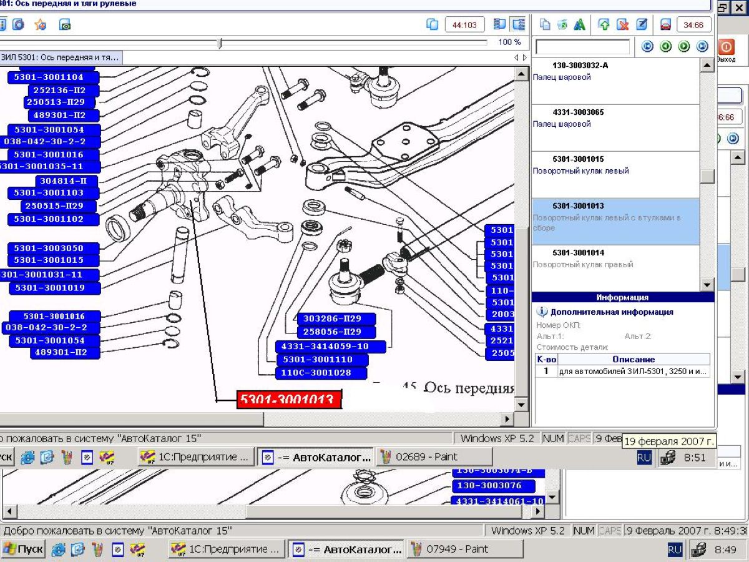The image size is (749, 562).
Task: Click the green up-arrow toolbar icon
Action: (x=604, y=25)
